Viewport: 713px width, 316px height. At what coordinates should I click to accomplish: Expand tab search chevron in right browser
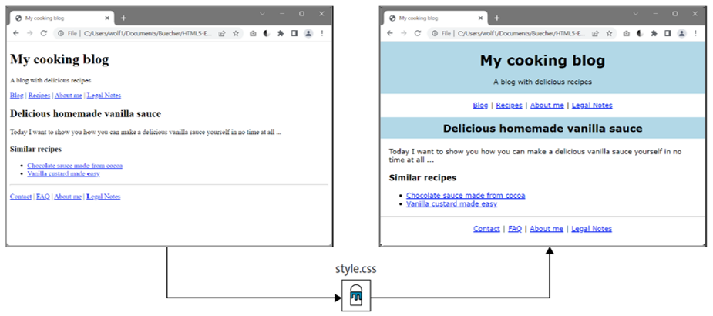point(636,14)
